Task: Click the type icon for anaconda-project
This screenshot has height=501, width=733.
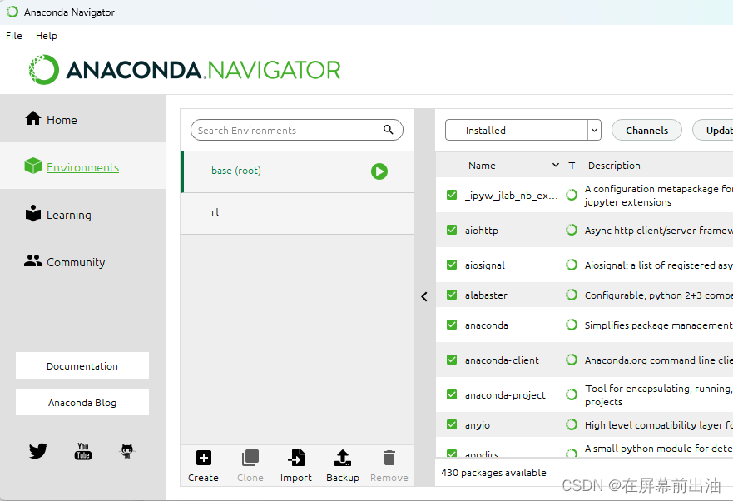Action: tap(572, 394)
